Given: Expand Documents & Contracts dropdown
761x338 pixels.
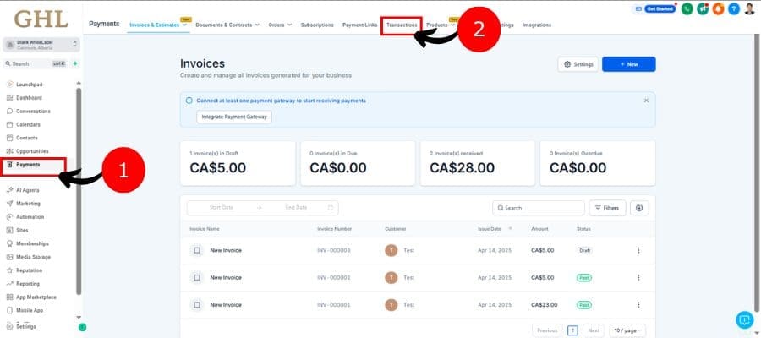Looking at the screenshot, I should 257,25.
